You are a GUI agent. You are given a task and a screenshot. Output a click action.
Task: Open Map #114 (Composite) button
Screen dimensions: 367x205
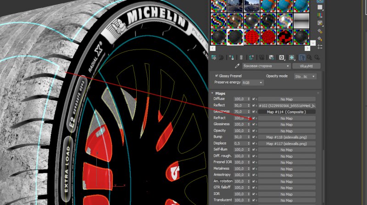(286, 112)
